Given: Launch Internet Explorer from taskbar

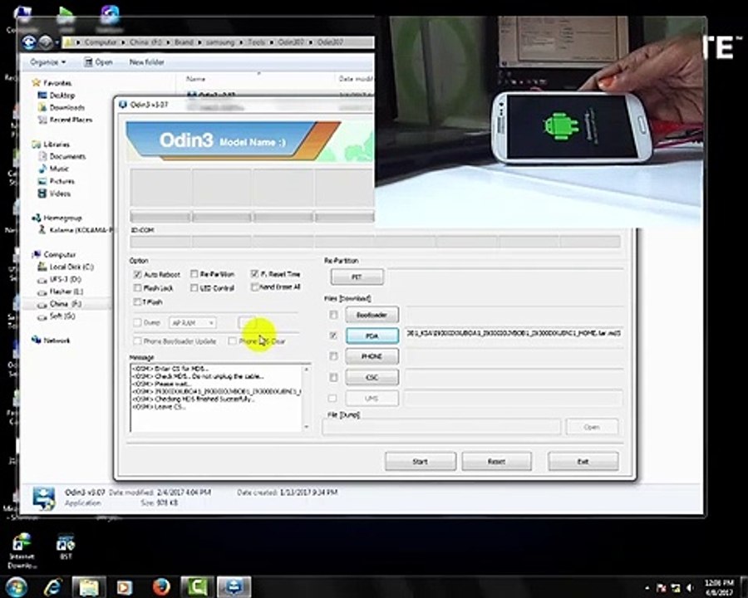Looking at the screenshot, I should tap(52, 587).
